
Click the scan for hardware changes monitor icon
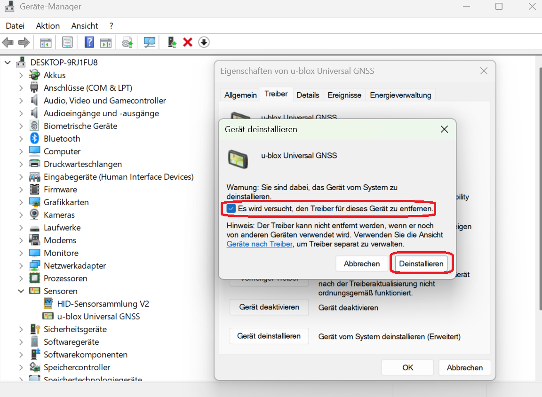click(150, 42)
